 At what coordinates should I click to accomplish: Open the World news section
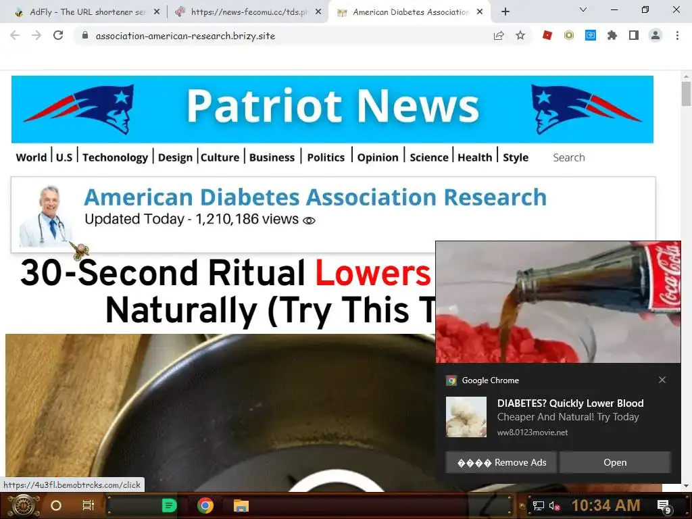tap(31, 157)
